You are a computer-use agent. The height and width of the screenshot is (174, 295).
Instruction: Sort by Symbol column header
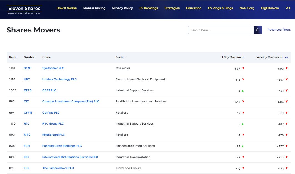[29, 57]
